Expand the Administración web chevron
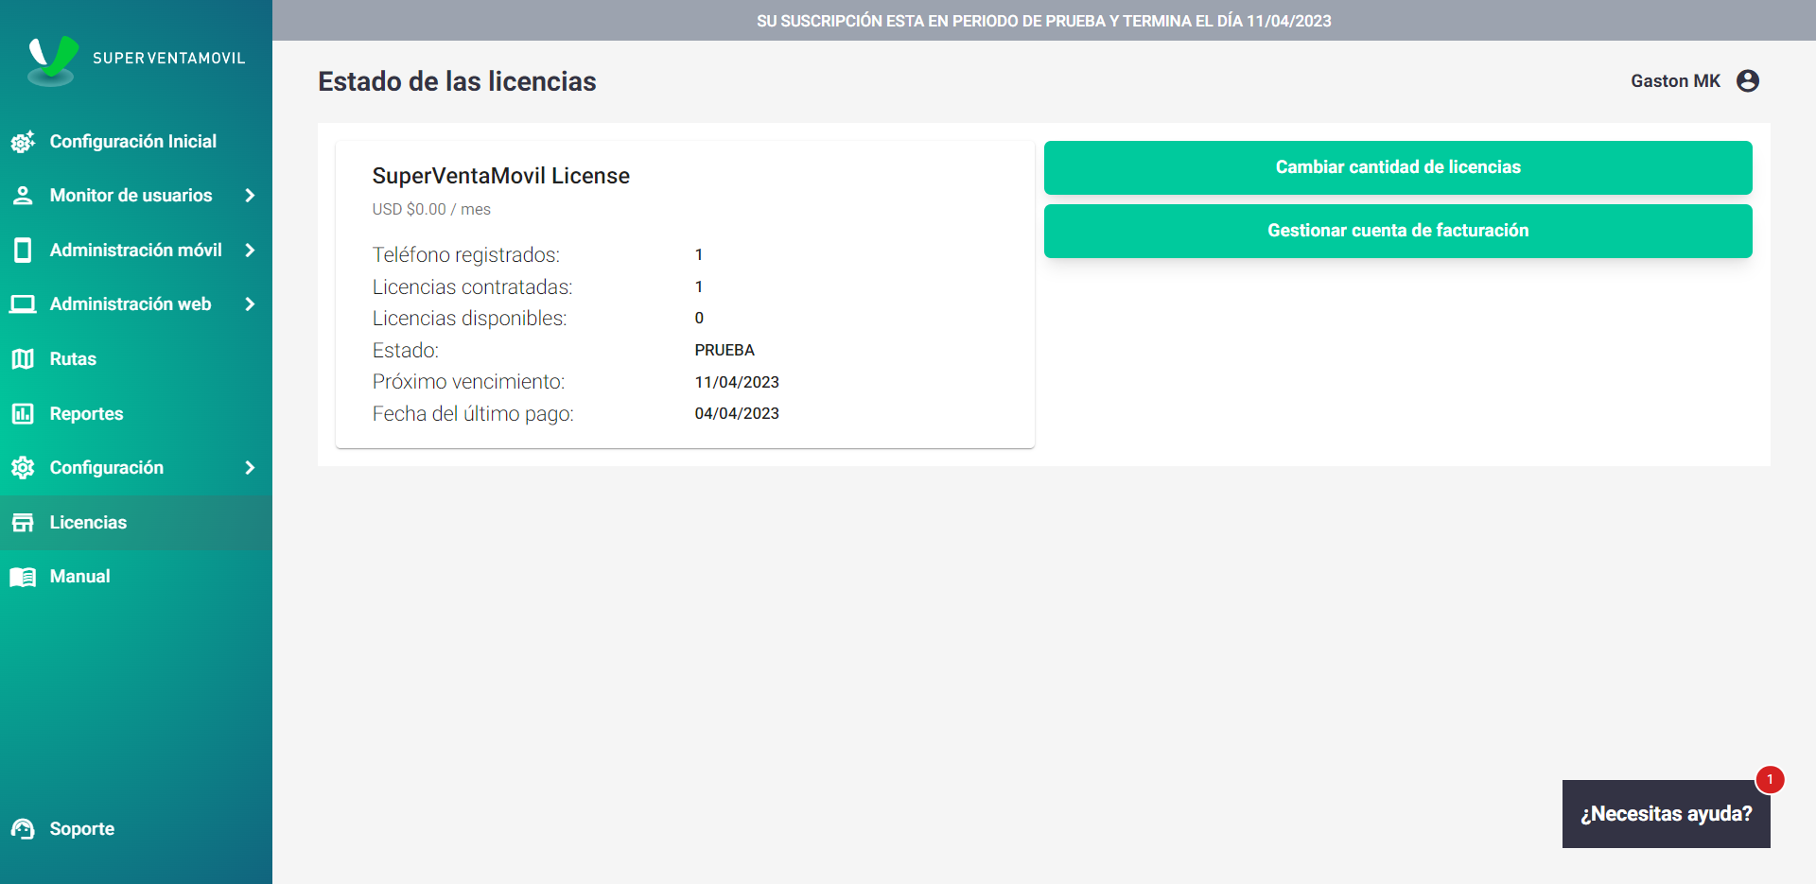The width and height of the screenshot is (1816, 884). point(250,304)
